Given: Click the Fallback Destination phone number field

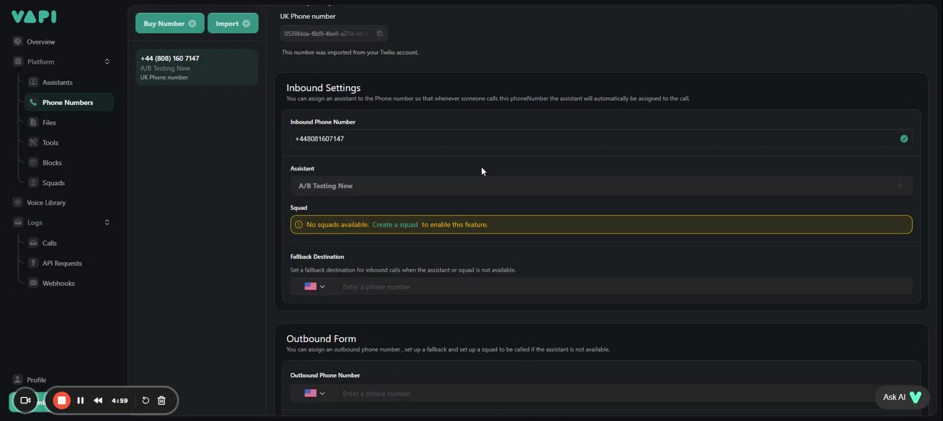Looking at the screenshot, I should click(x=623, y=287).
